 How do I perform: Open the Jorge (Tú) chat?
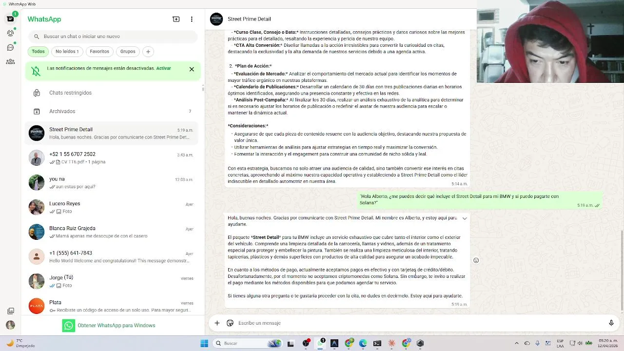(113, 281)
